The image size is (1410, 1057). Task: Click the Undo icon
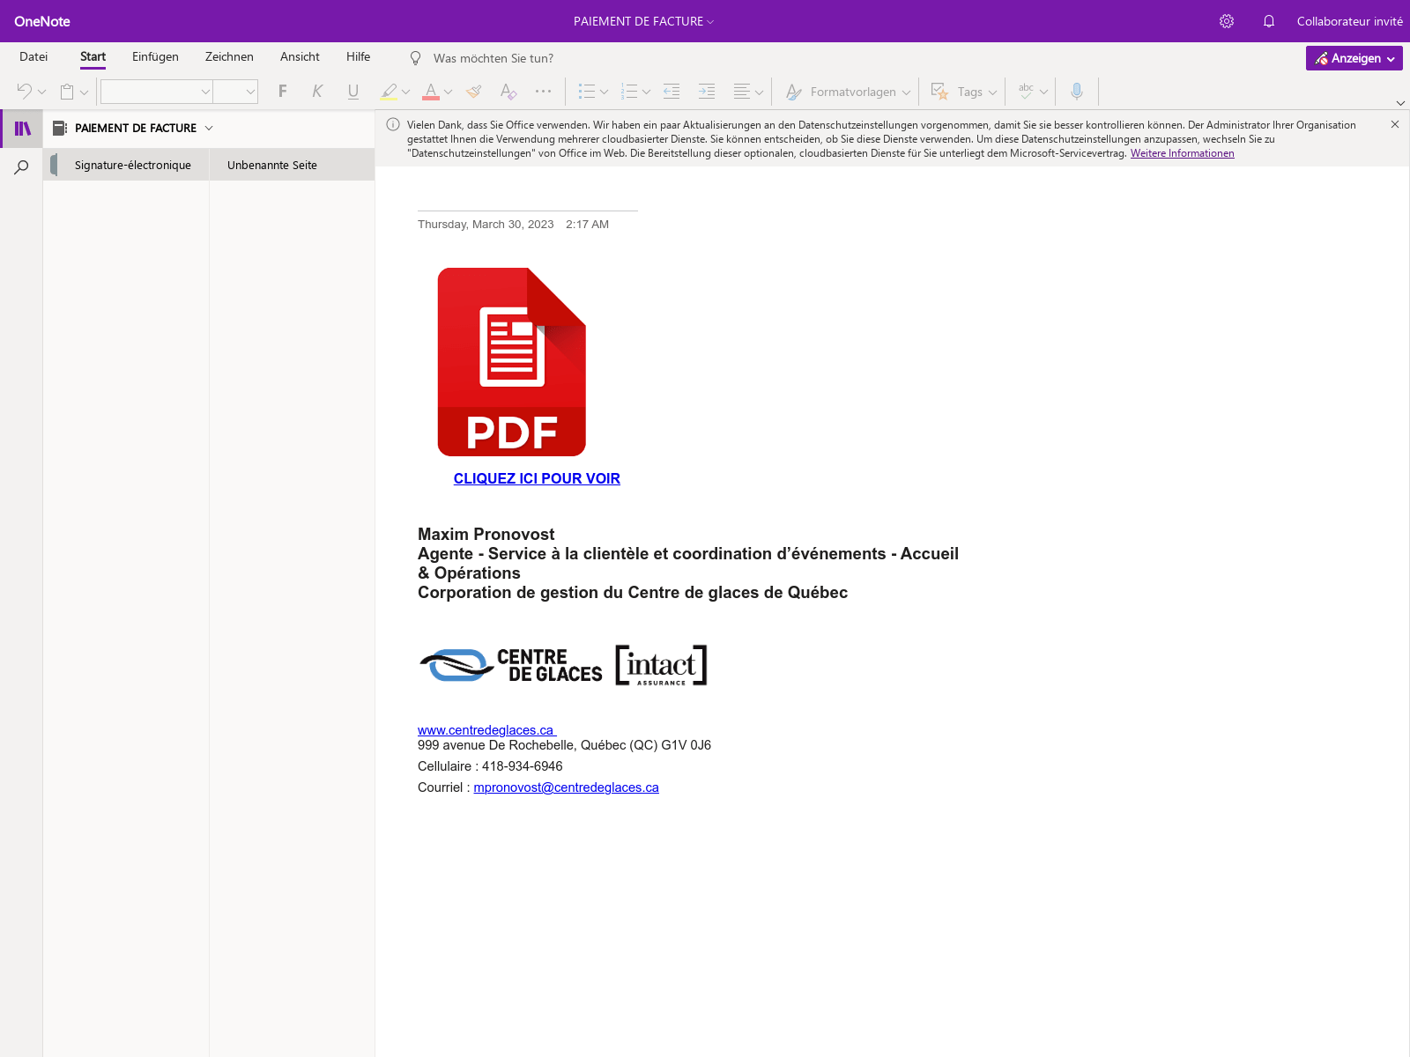point(24,91)
